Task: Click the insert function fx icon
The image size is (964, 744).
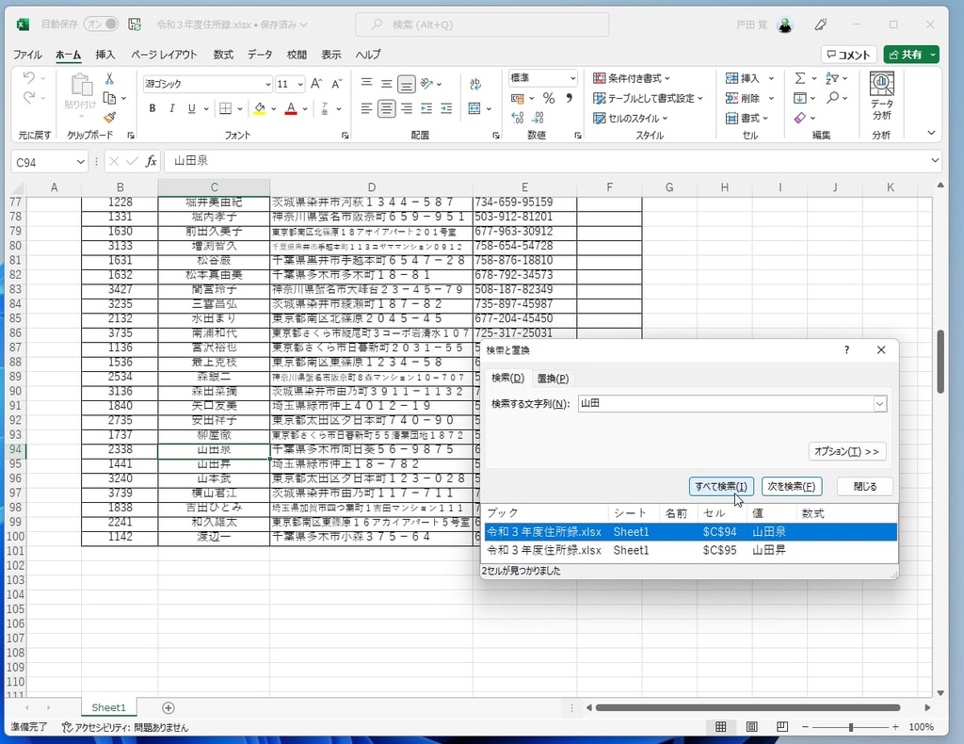Action: click(151, 162)
